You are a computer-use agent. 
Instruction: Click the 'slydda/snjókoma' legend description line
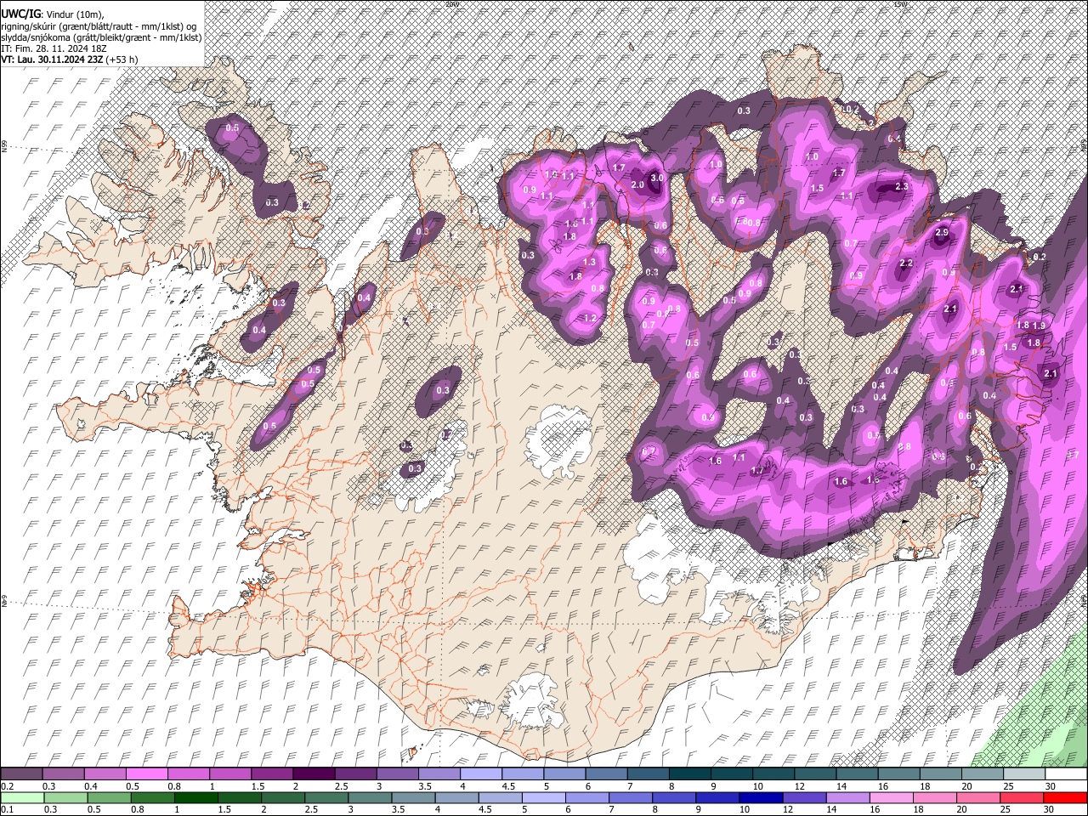(x=101, y=37)
